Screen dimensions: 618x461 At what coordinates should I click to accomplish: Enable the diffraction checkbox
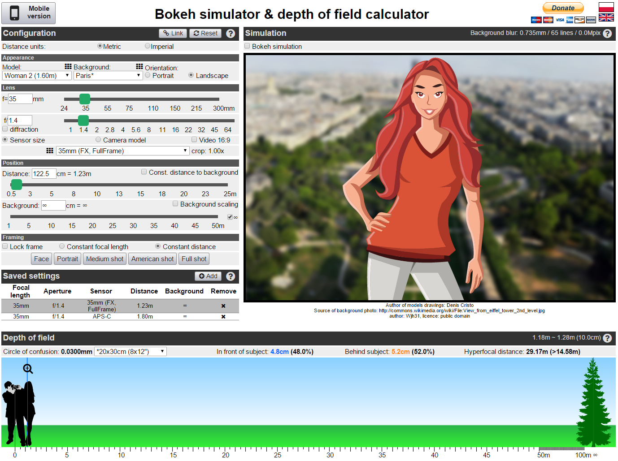5,129
